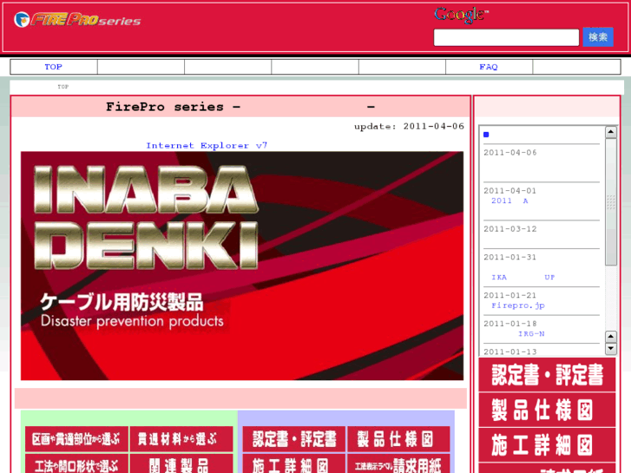
Task: Open the FAQ navigation menu item
Action: click(489, 67)
